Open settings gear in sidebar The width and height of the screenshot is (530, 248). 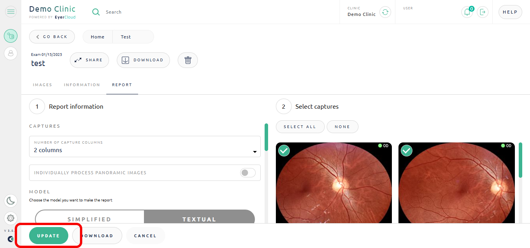pos(11,218)
